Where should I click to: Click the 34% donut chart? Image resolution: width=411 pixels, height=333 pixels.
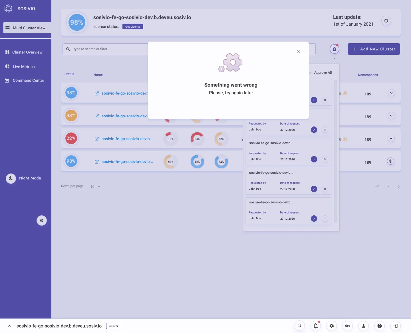pos(197,139)
